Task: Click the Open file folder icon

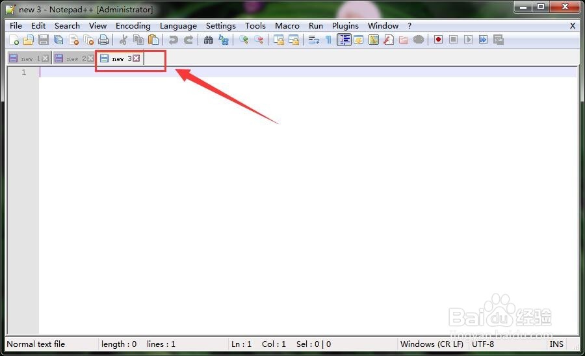Action: (x=29, y=40)
